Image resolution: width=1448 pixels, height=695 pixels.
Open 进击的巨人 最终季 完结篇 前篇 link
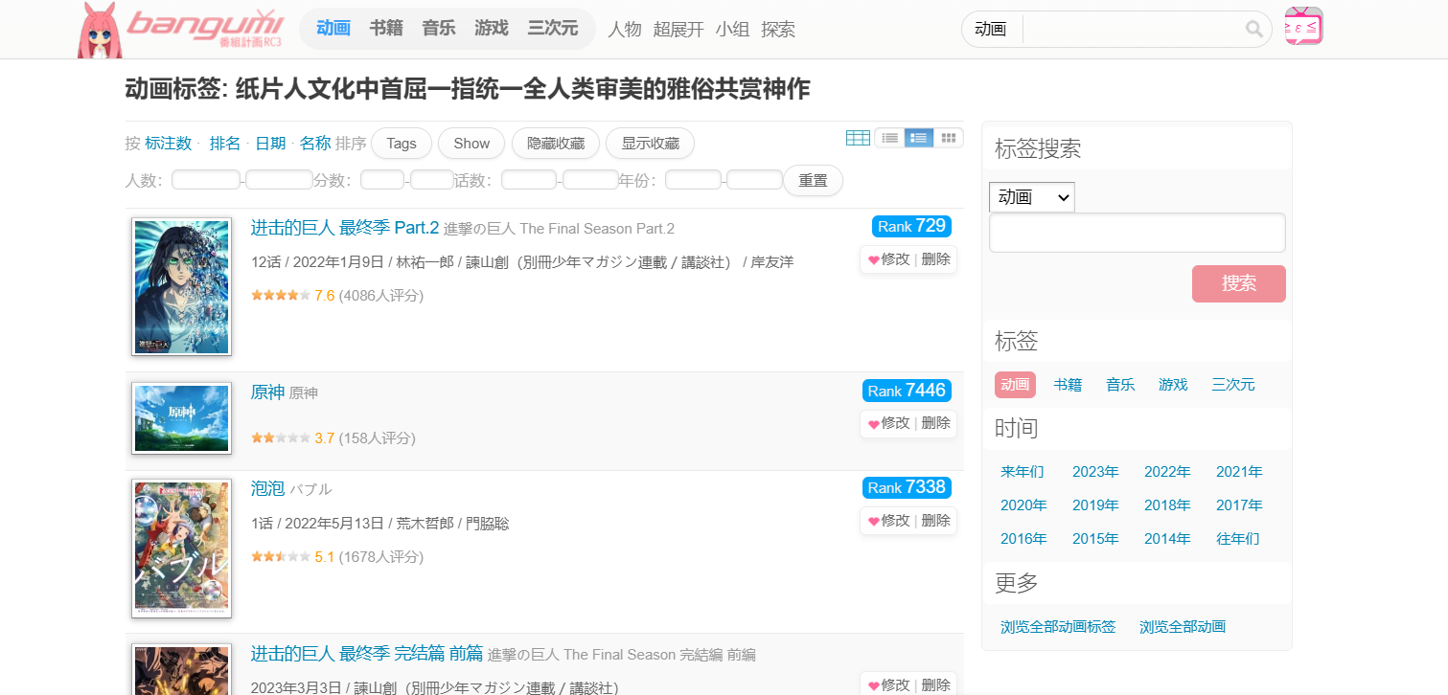click(367, 654)
